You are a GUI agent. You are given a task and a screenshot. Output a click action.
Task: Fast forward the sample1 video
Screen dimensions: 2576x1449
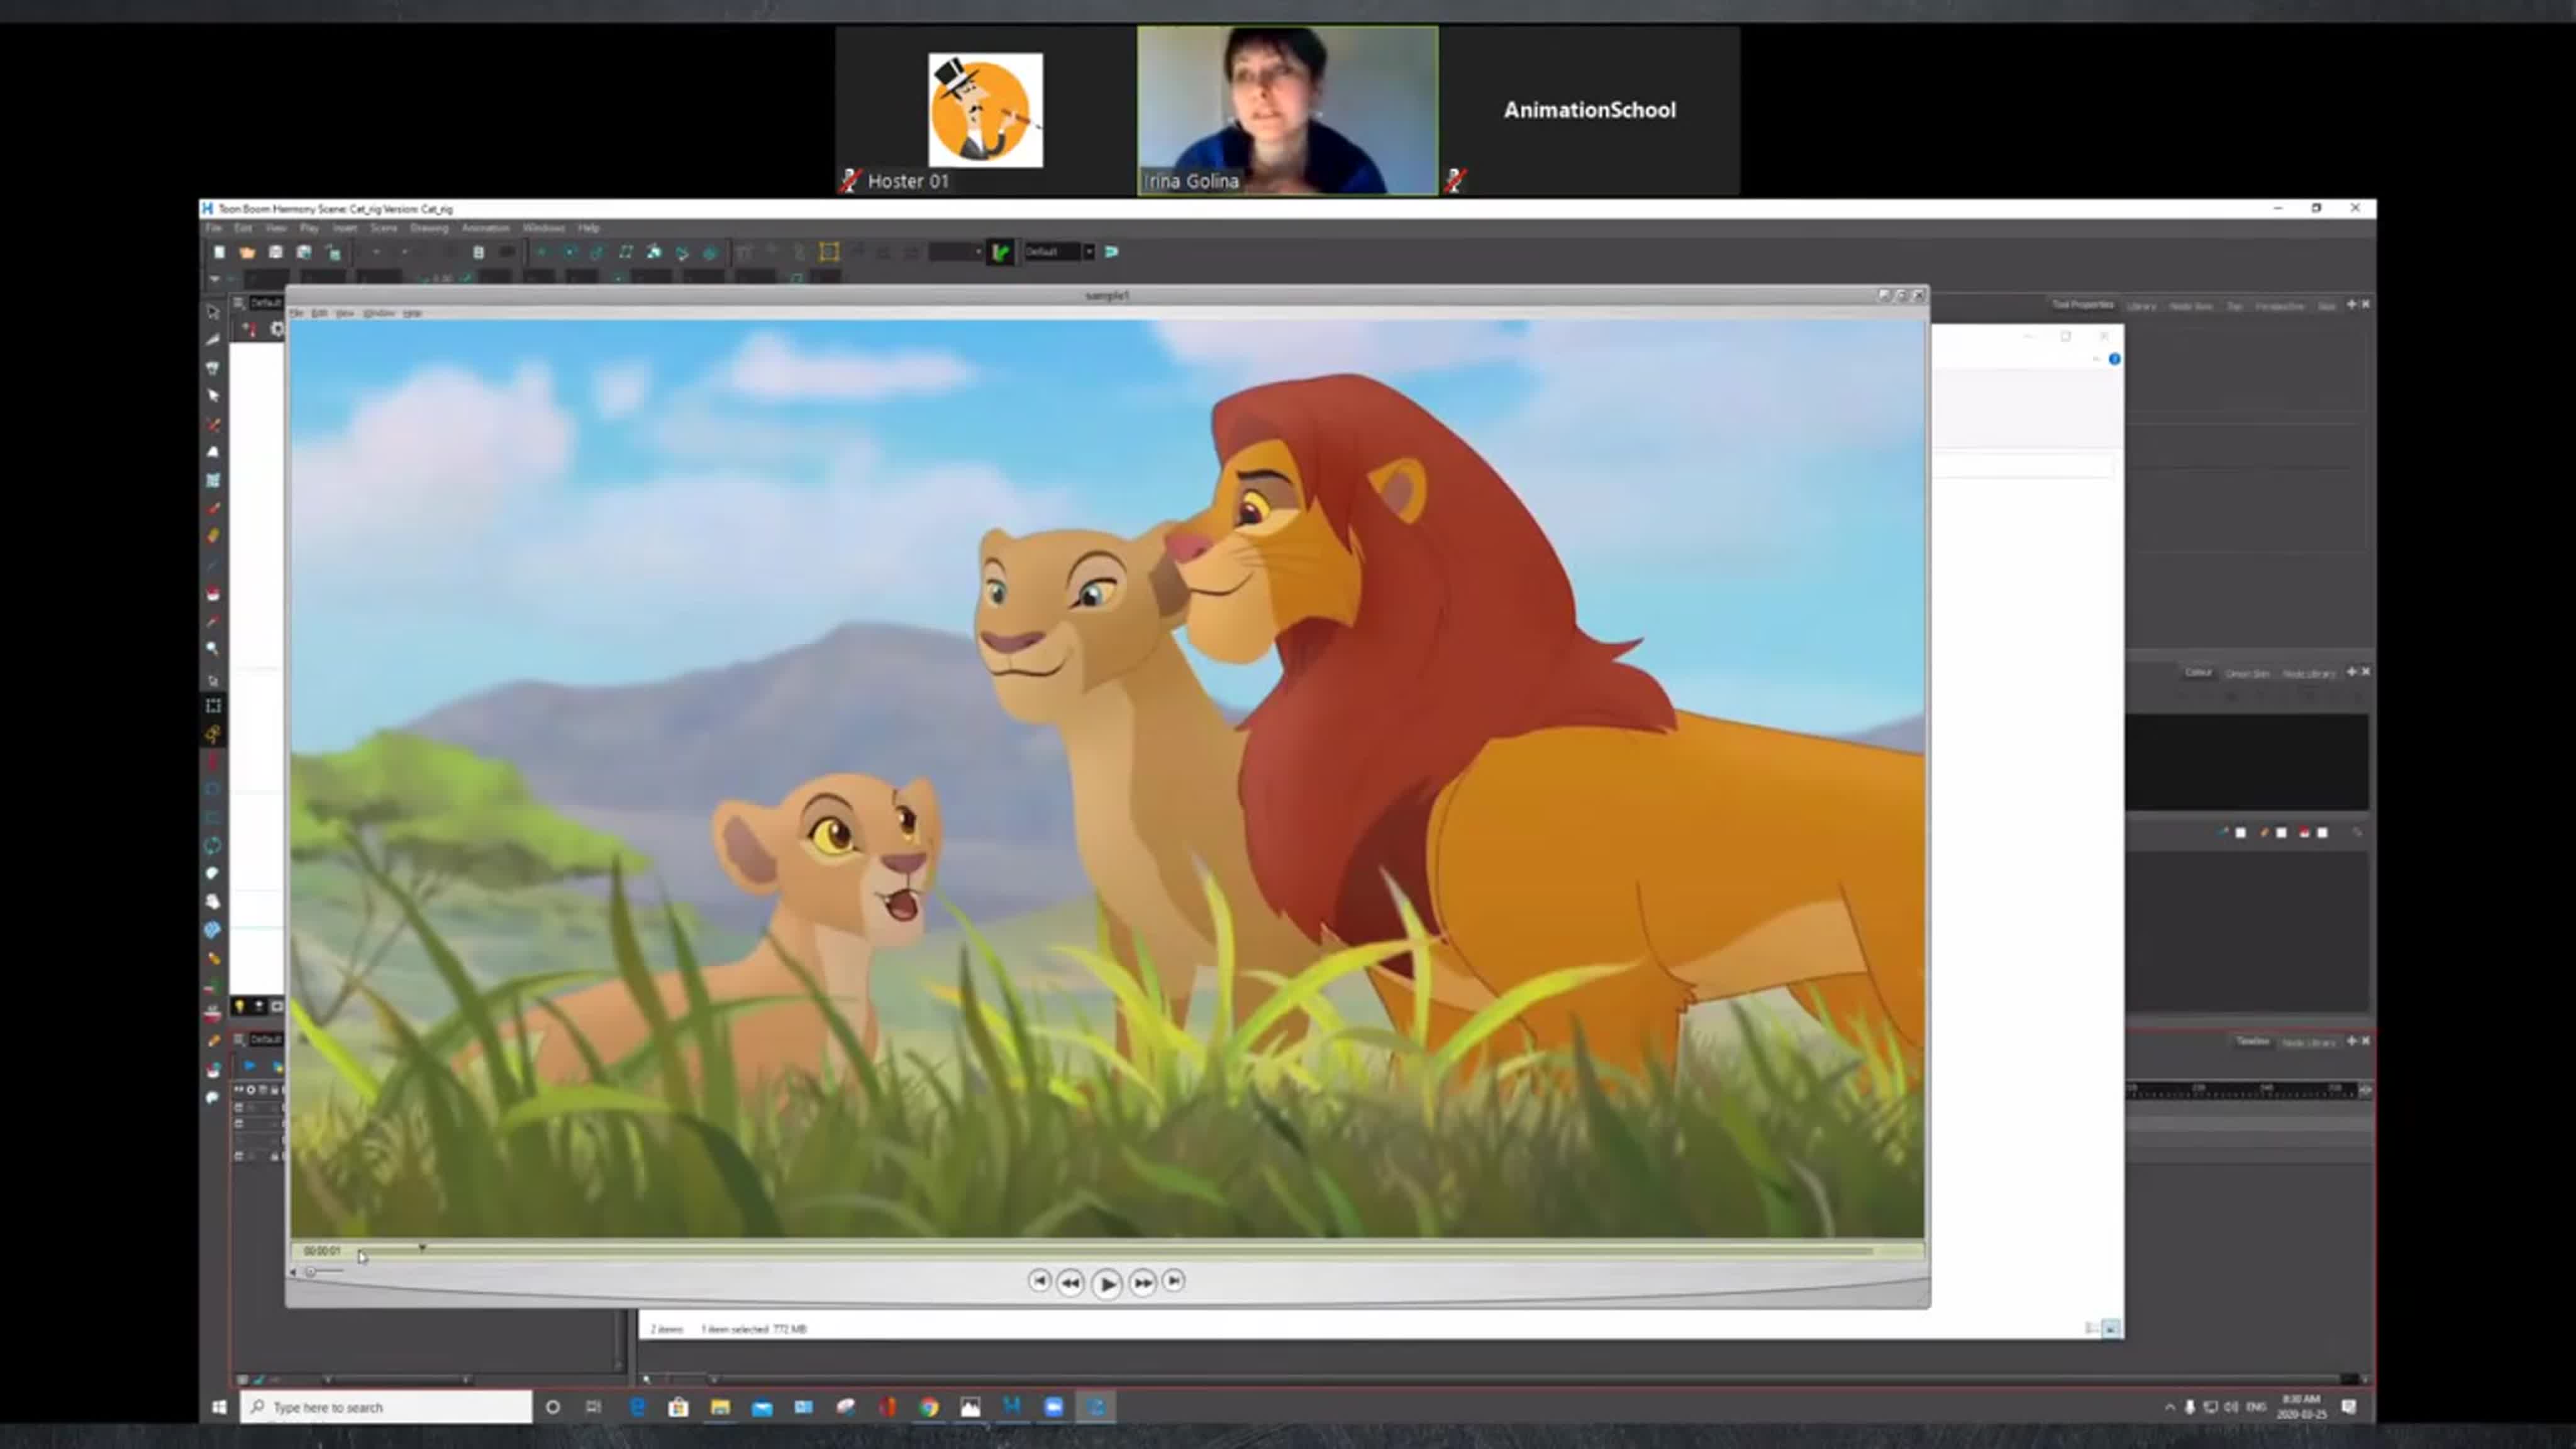1142,1282
